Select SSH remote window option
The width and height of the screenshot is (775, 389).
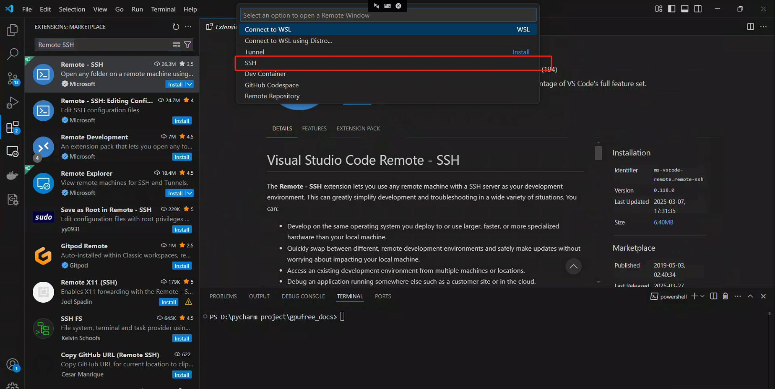[388, 63]
